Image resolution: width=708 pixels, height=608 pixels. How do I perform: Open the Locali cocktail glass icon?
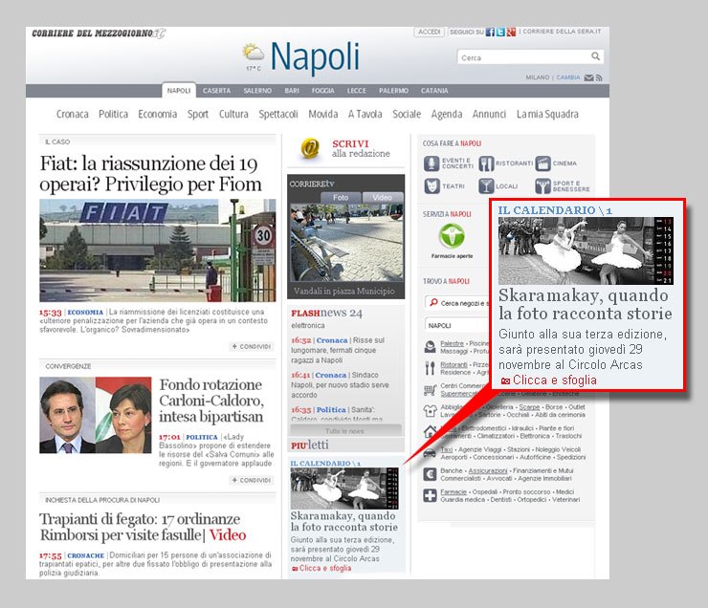[486, 185]
